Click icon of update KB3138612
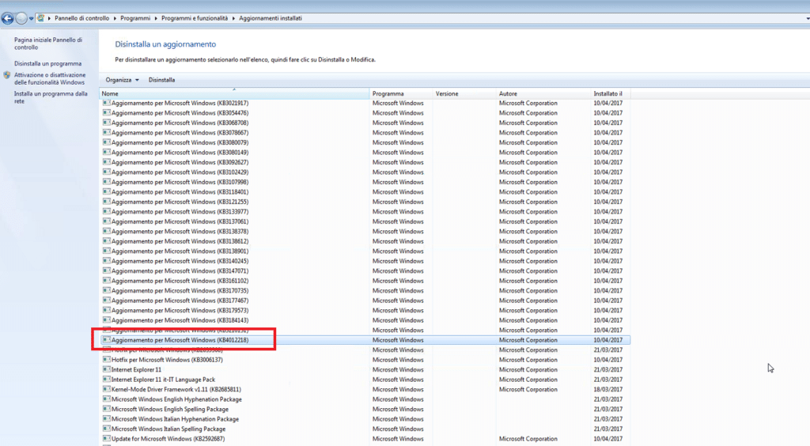Image resolution: width=810 pixels, height=446 pixels. pos(107,241)
